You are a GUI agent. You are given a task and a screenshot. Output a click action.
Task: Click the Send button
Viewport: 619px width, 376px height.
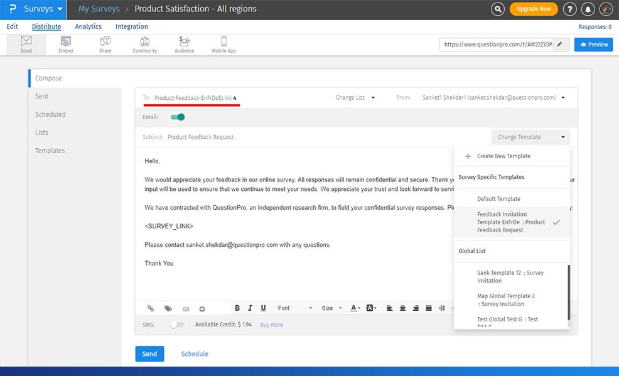(149, 354)
